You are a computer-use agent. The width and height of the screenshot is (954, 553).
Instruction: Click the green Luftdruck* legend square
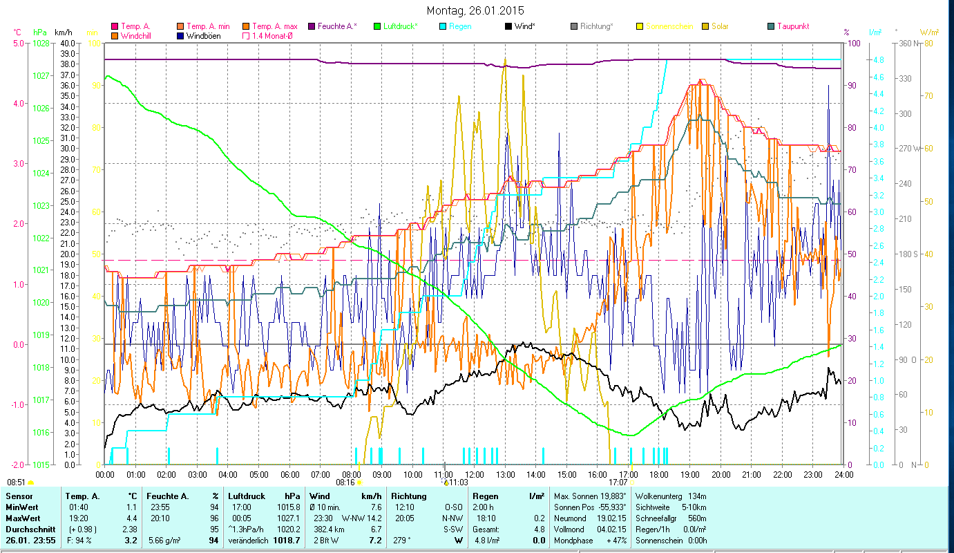click(376, 26)
